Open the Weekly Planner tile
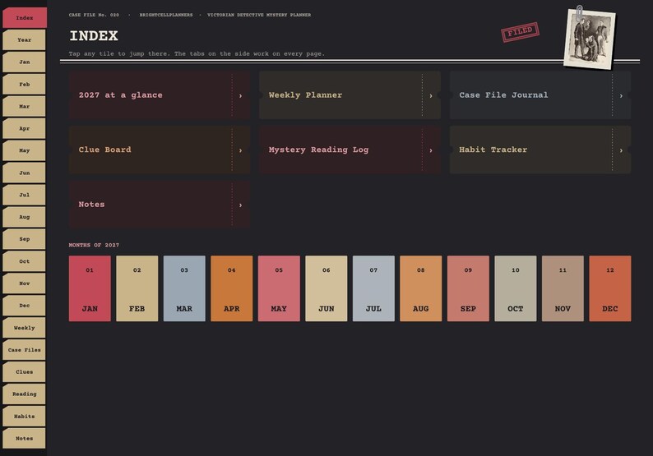The image size is (653, 456). 350,95
